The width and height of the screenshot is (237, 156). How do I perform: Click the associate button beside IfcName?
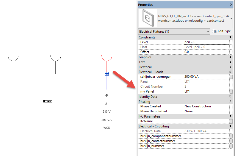pos(231,121)
